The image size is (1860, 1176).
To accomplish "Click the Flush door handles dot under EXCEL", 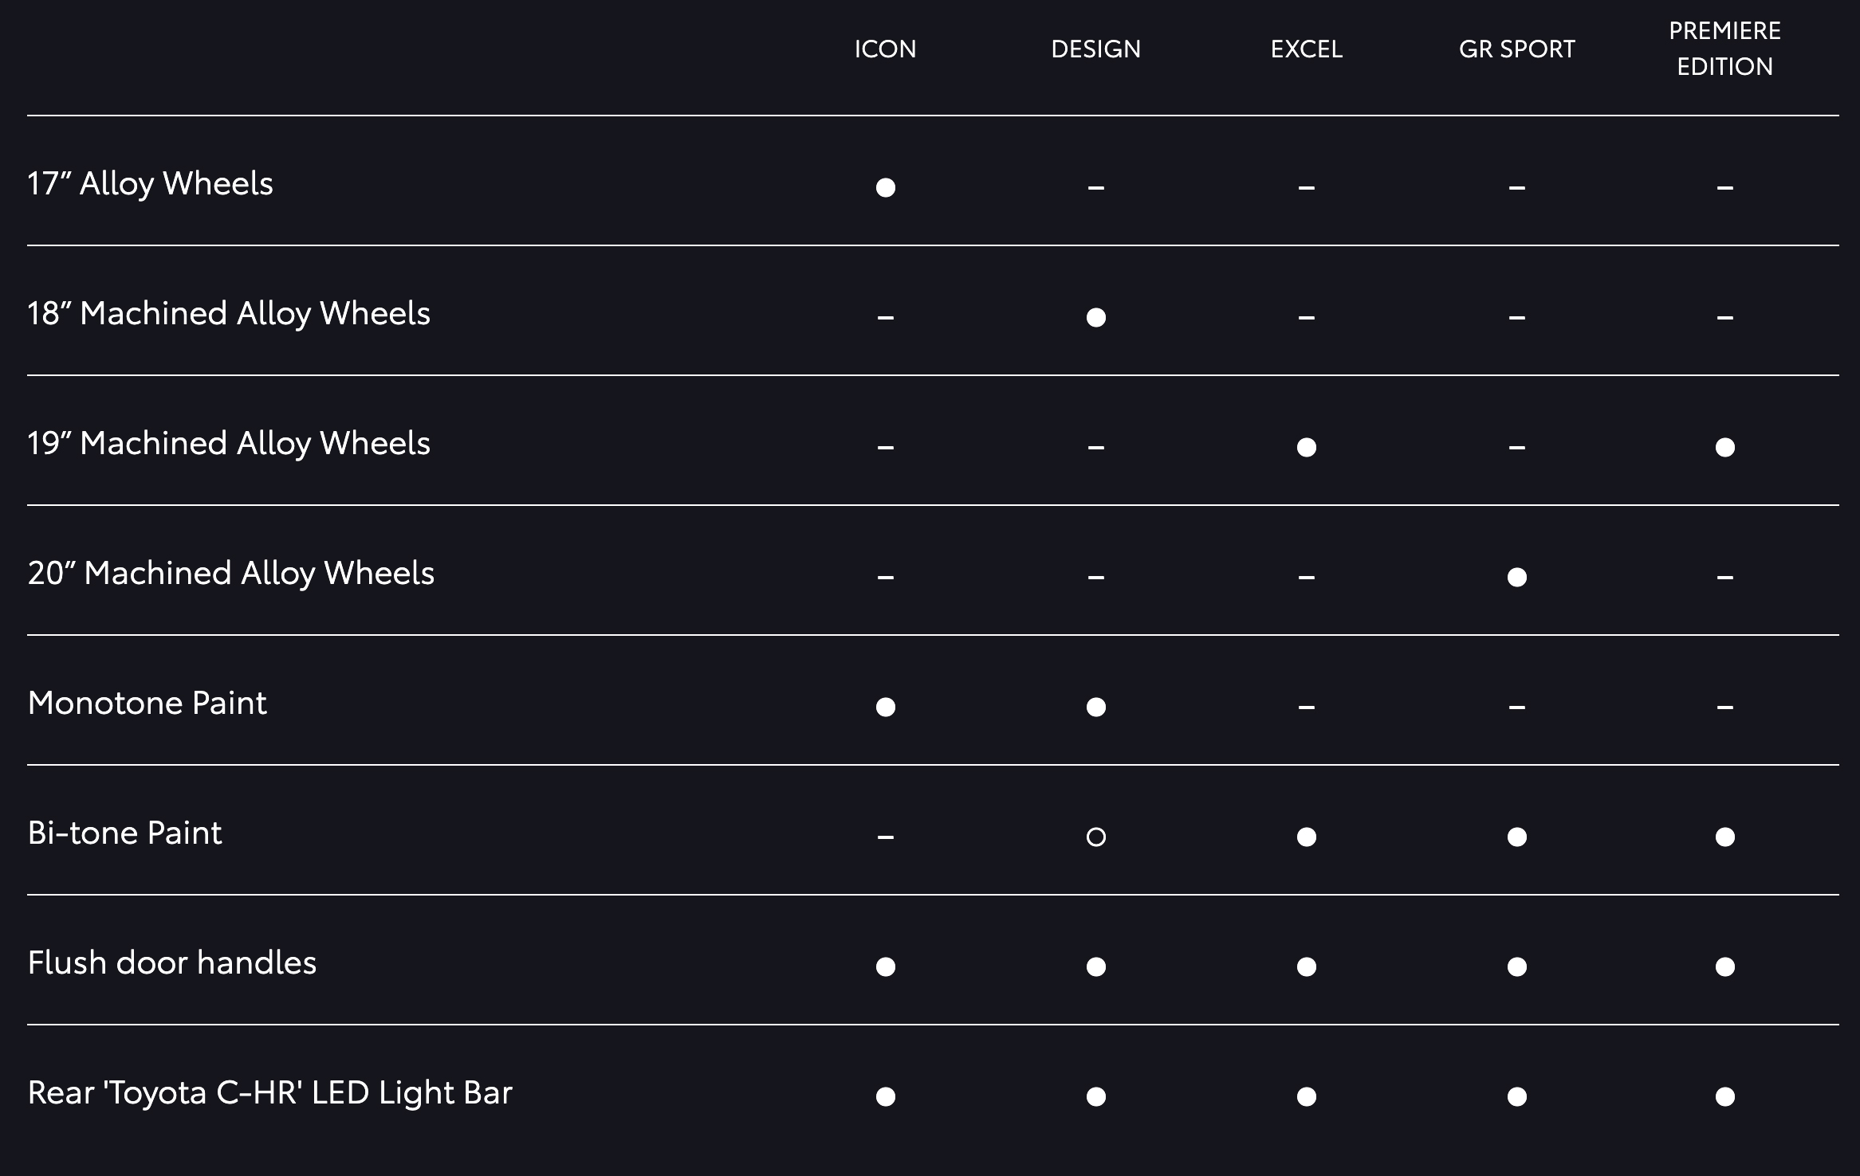I will (1306, 966).
